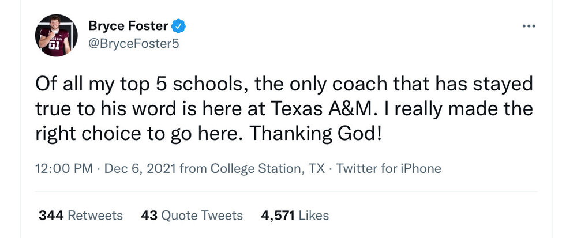Open the tweet's more options menu

pos(529,26)
